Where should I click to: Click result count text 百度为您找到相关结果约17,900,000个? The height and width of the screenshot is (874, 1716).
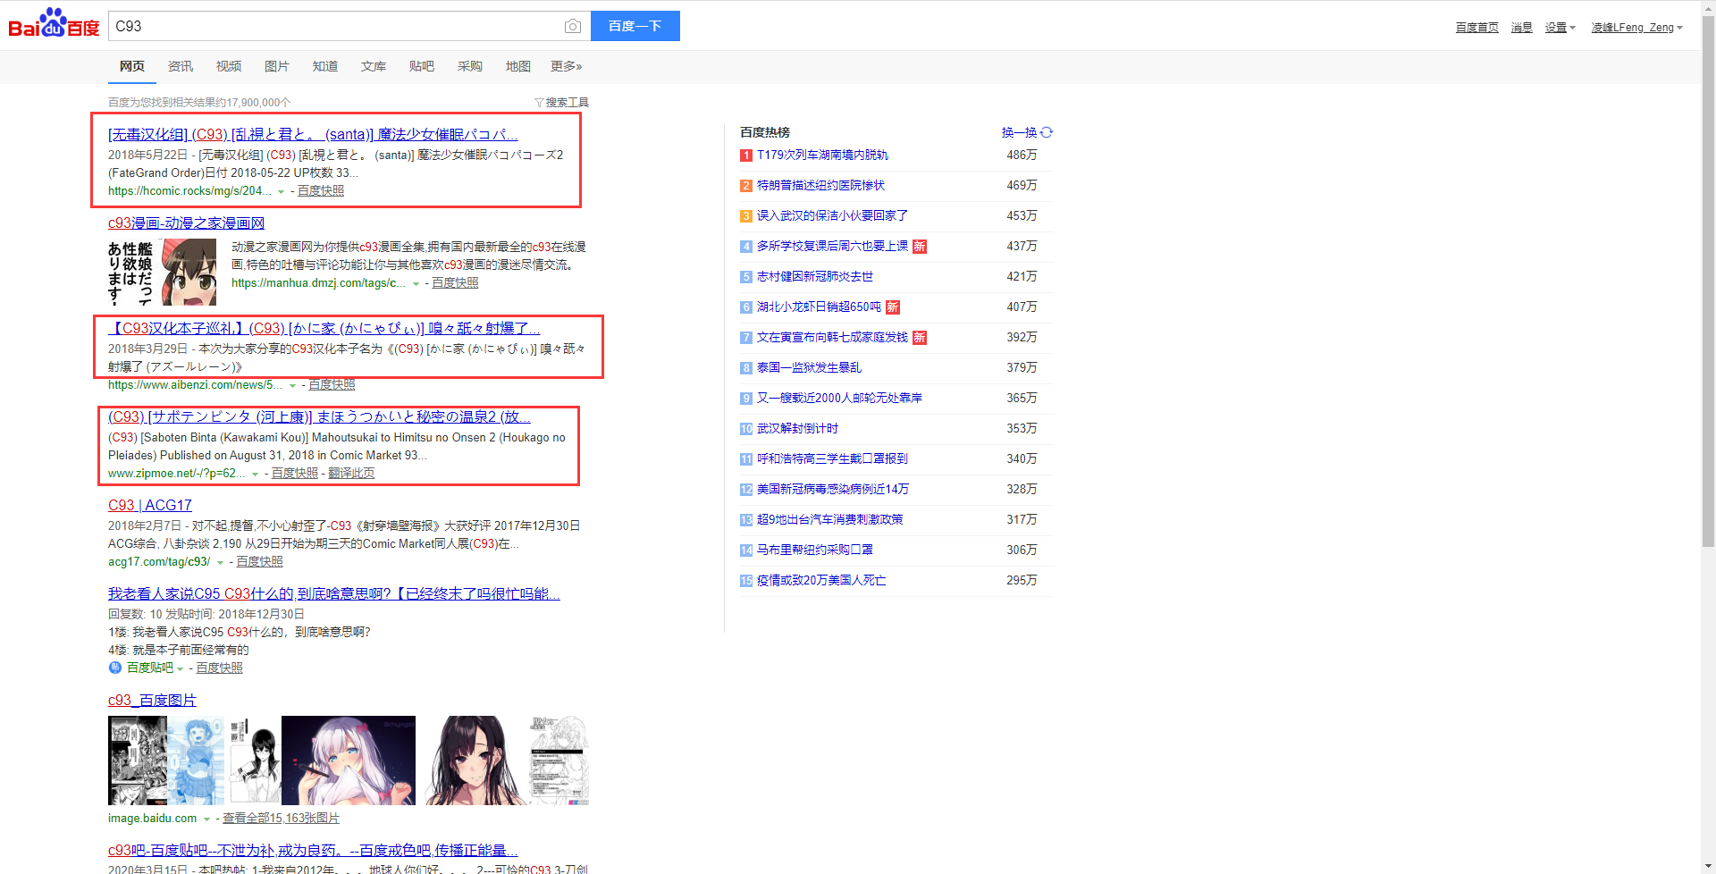(199, 103)
